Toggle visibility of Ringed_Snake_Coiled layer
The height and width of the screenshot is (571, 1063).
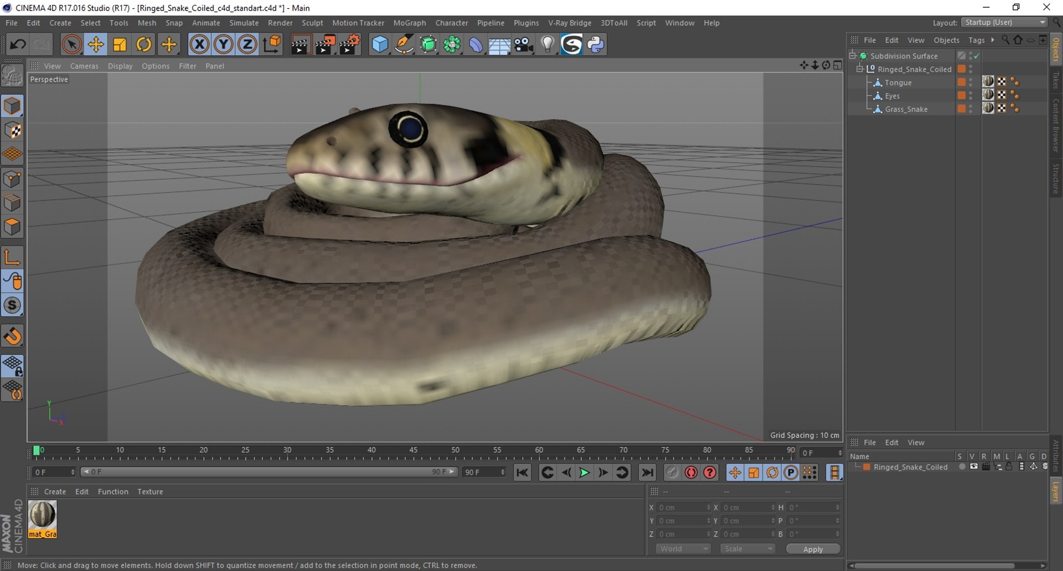(x=974, y=467)
